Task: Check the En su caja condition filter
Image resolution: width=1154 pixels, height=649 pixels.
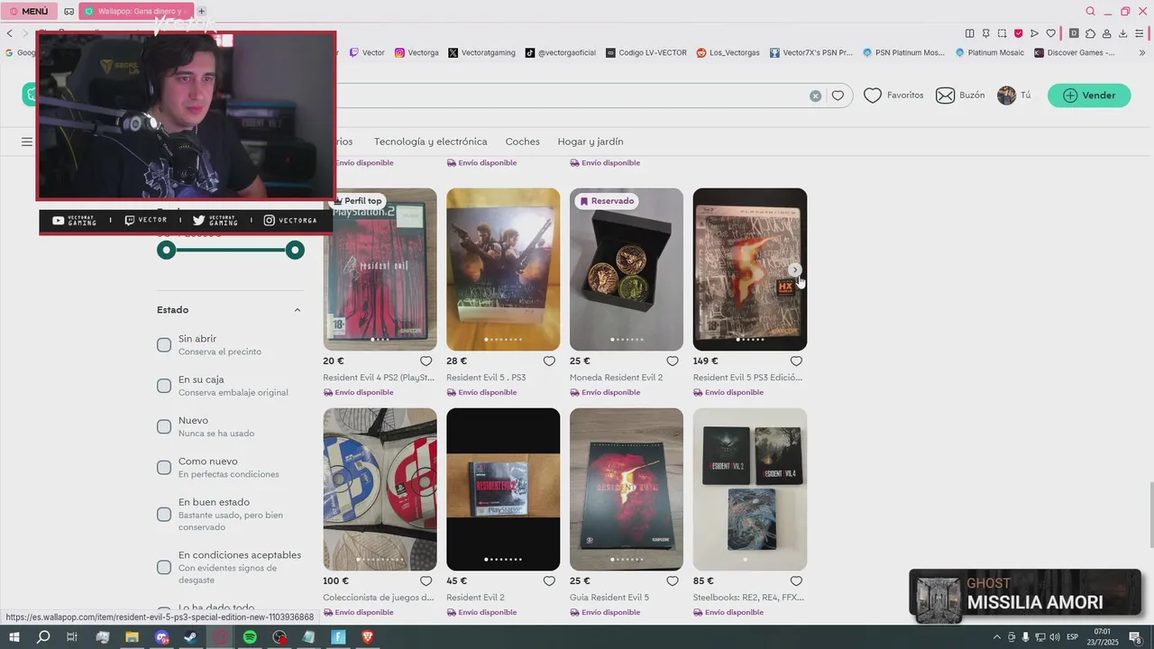Action: coord(164,386)
